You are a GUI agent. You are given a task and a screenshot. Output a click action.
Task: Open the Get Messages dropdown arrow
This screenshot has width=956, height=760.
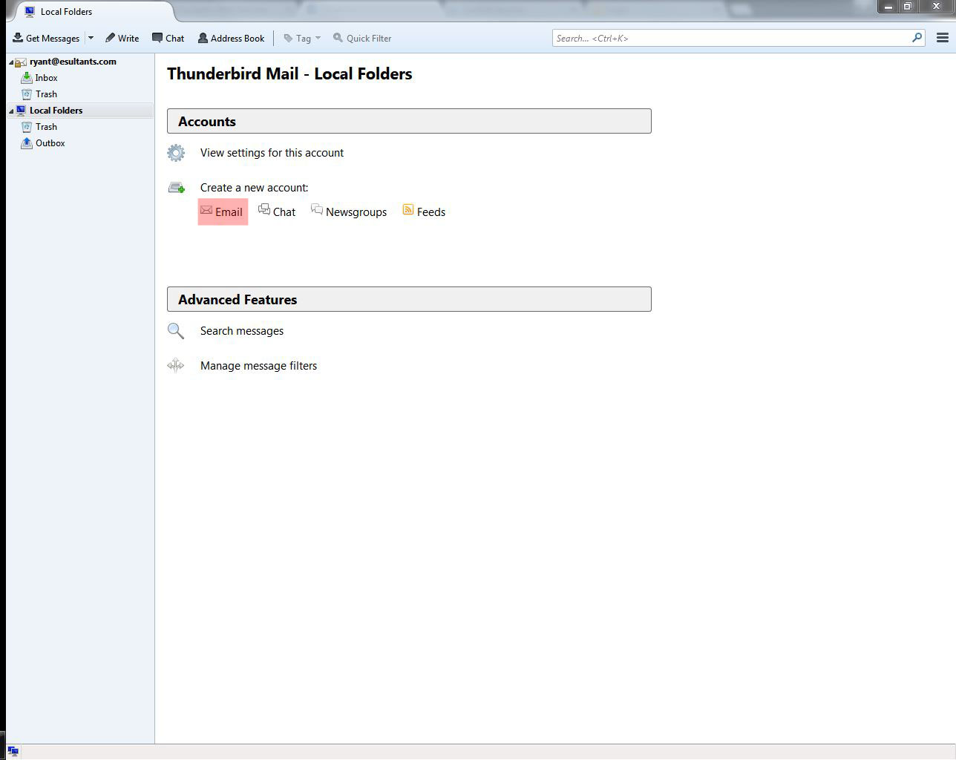pos(91,38)
